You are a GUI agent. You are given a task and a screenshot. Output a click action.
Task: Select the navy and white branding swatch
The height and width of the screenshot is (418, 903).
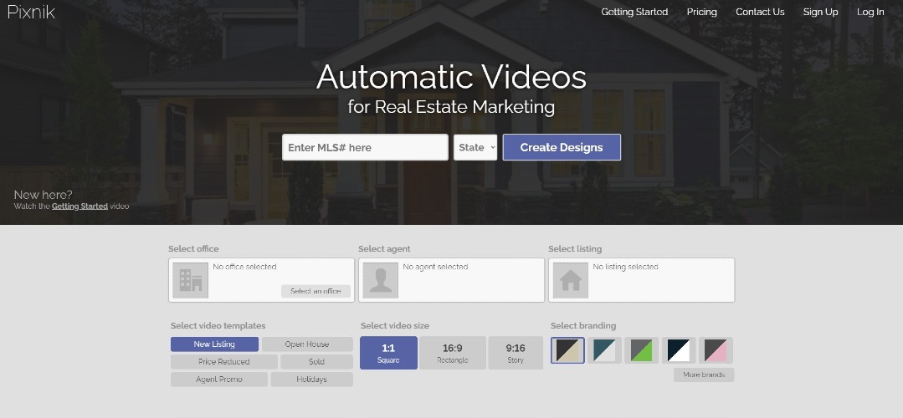(x=679, y=350)
